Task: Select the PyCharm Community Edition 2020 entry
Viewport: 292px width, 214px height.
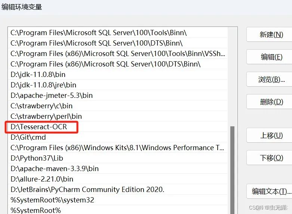Action: point(118,189)
